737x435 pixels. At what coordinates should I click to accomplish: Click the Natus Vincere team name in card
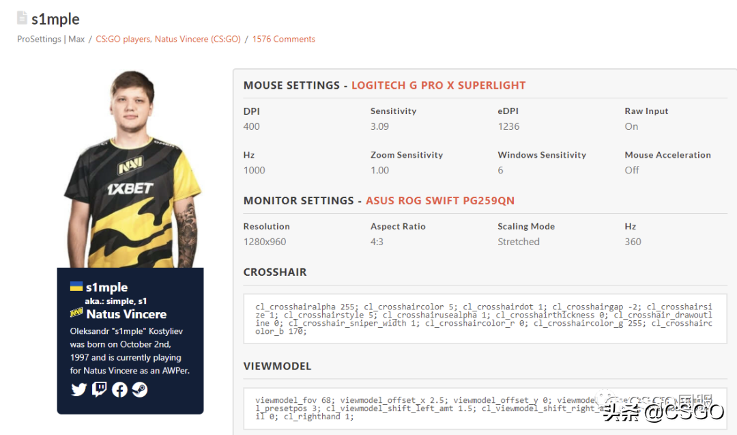pyautogui.click(x=126, y=314)
